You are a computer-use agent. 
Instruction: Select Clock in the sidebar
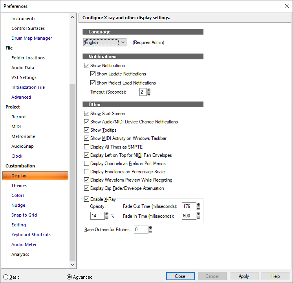(17, 156)
